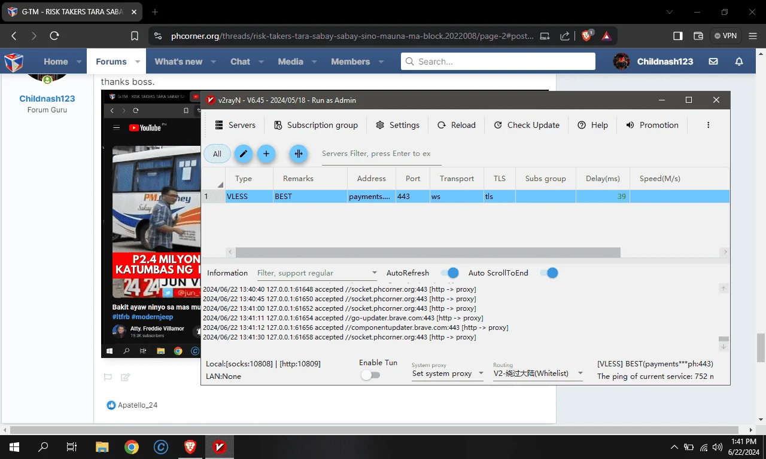This screenshot has height=459, width=766.
Task: Open the System proxy dropdown
Action: [448, 374]
